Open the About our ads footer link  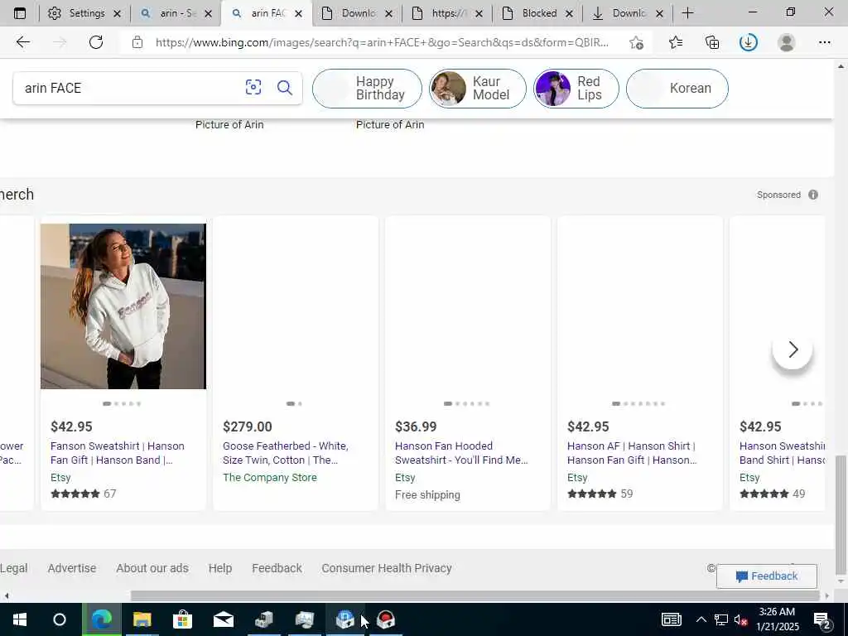(152, 568)
